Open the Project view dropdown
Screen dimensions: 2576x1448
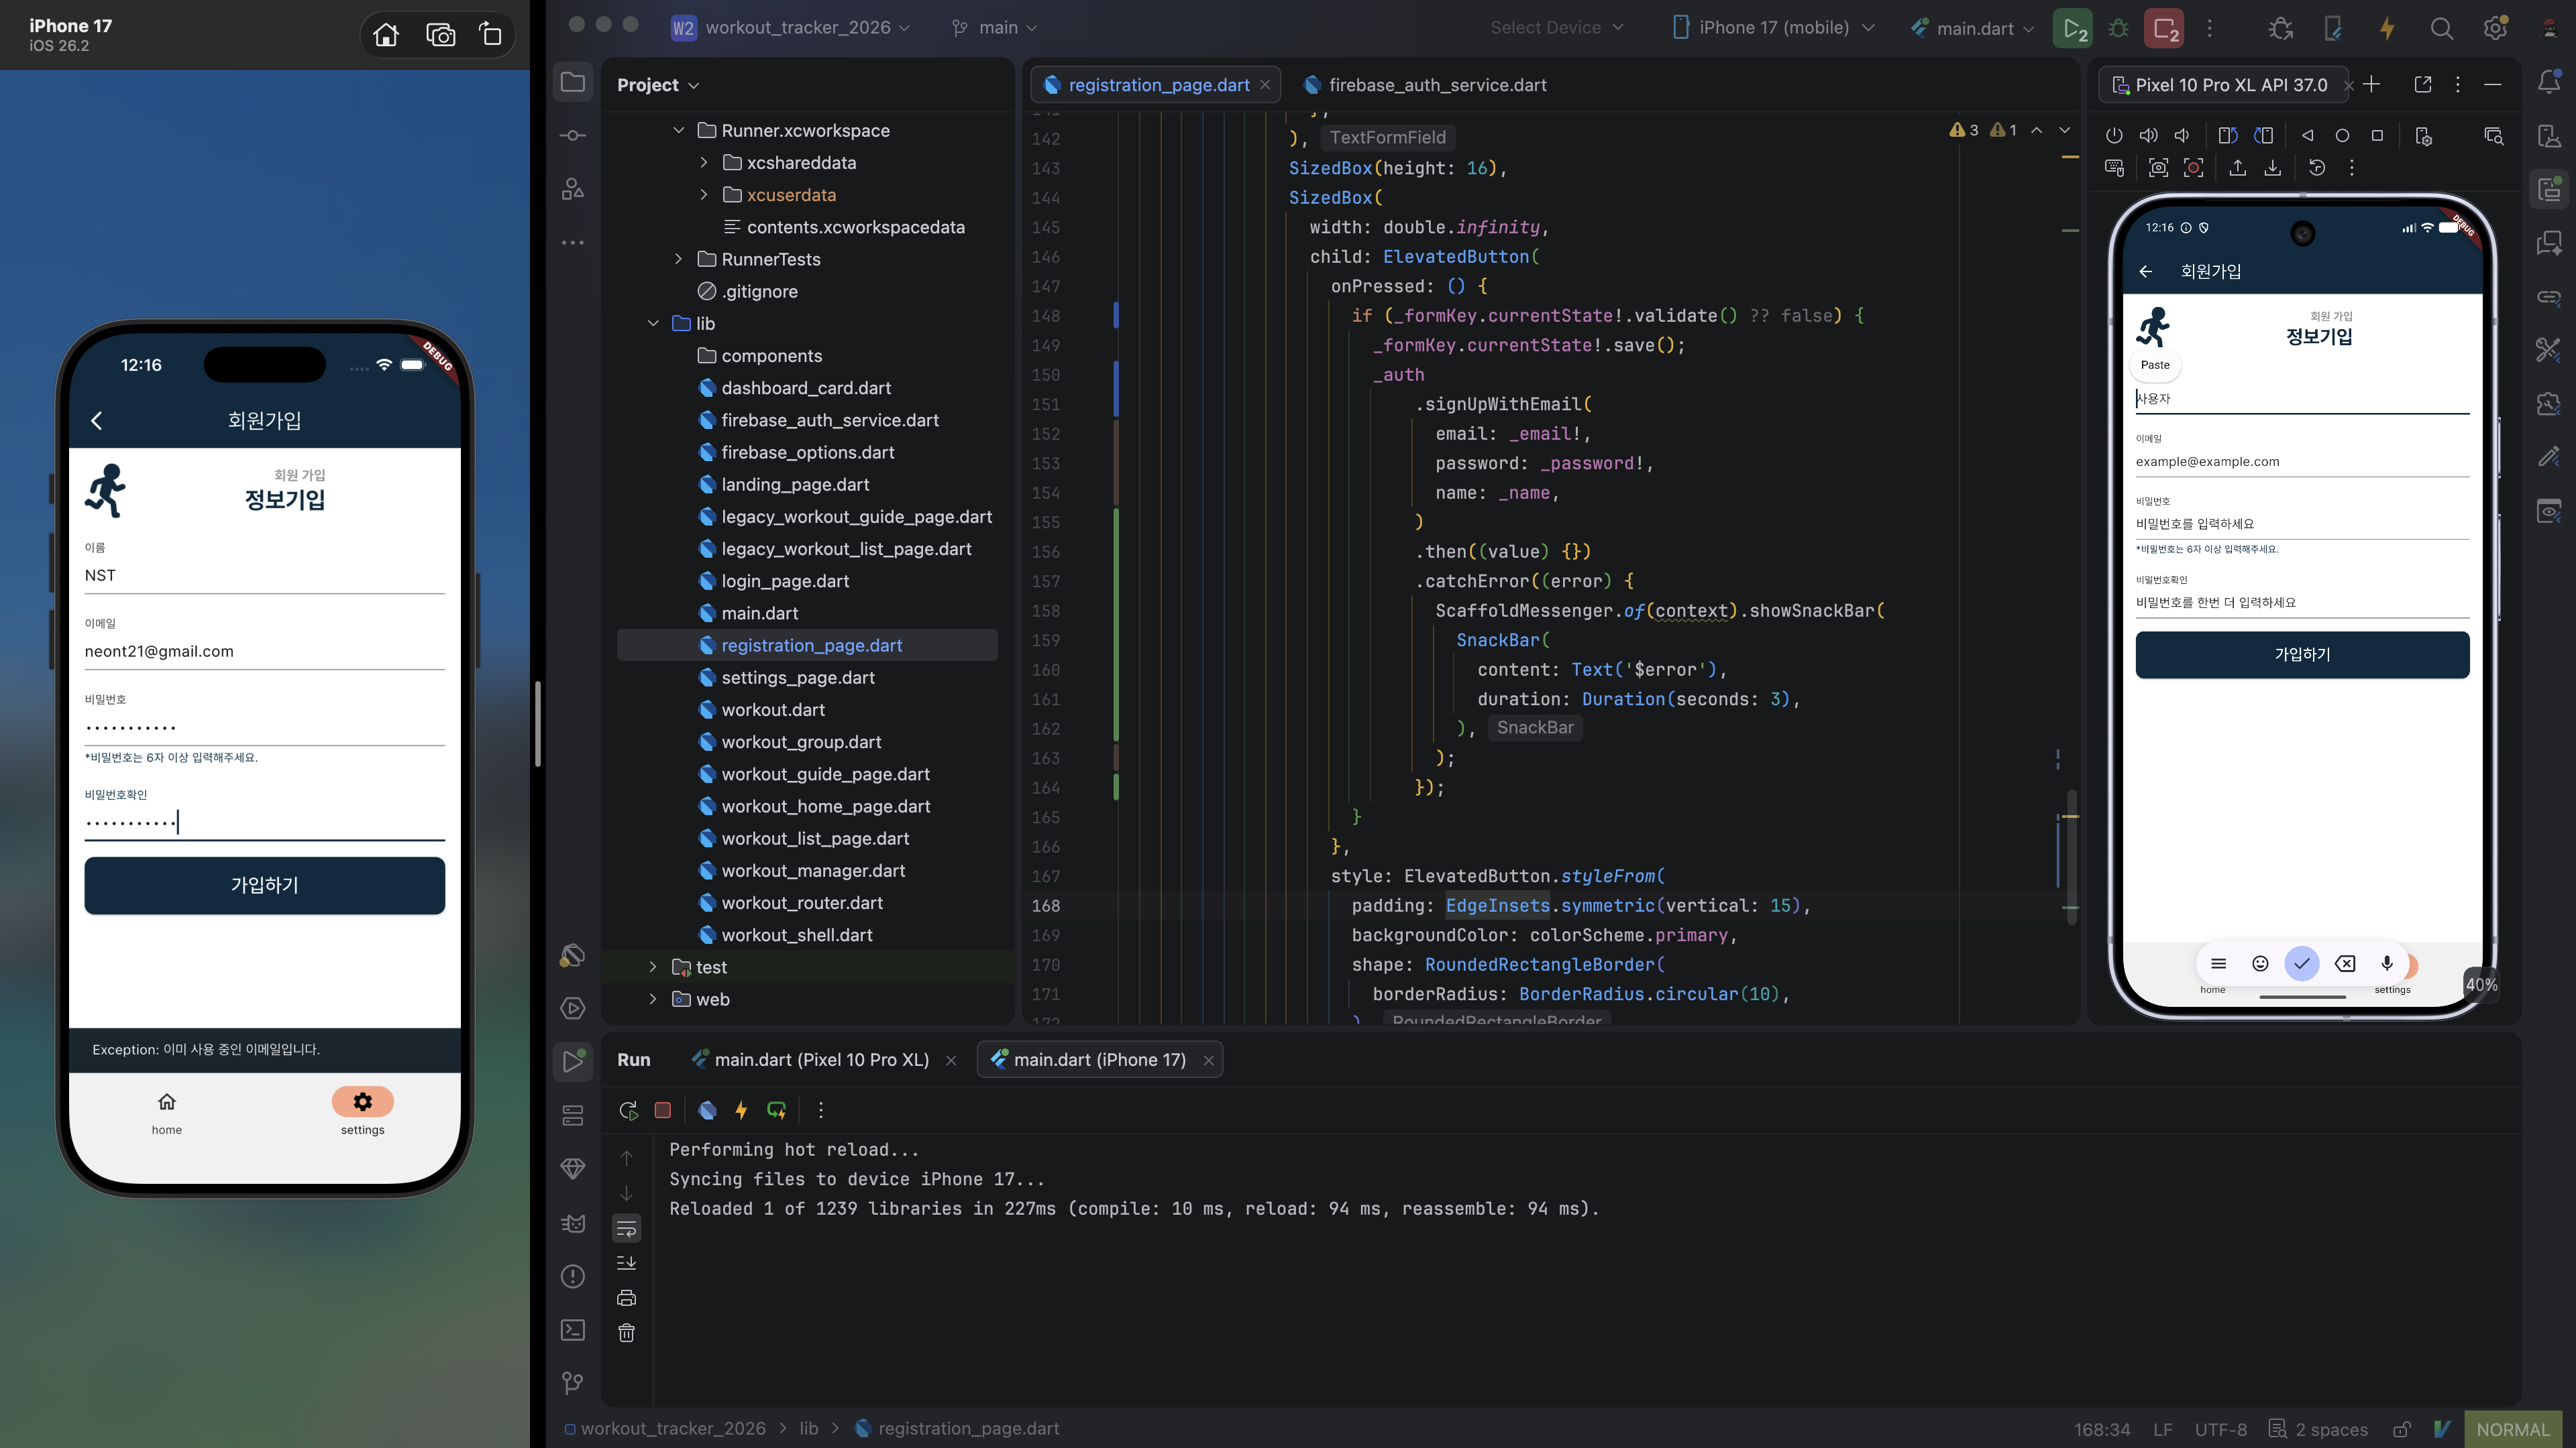pos(658,85)
